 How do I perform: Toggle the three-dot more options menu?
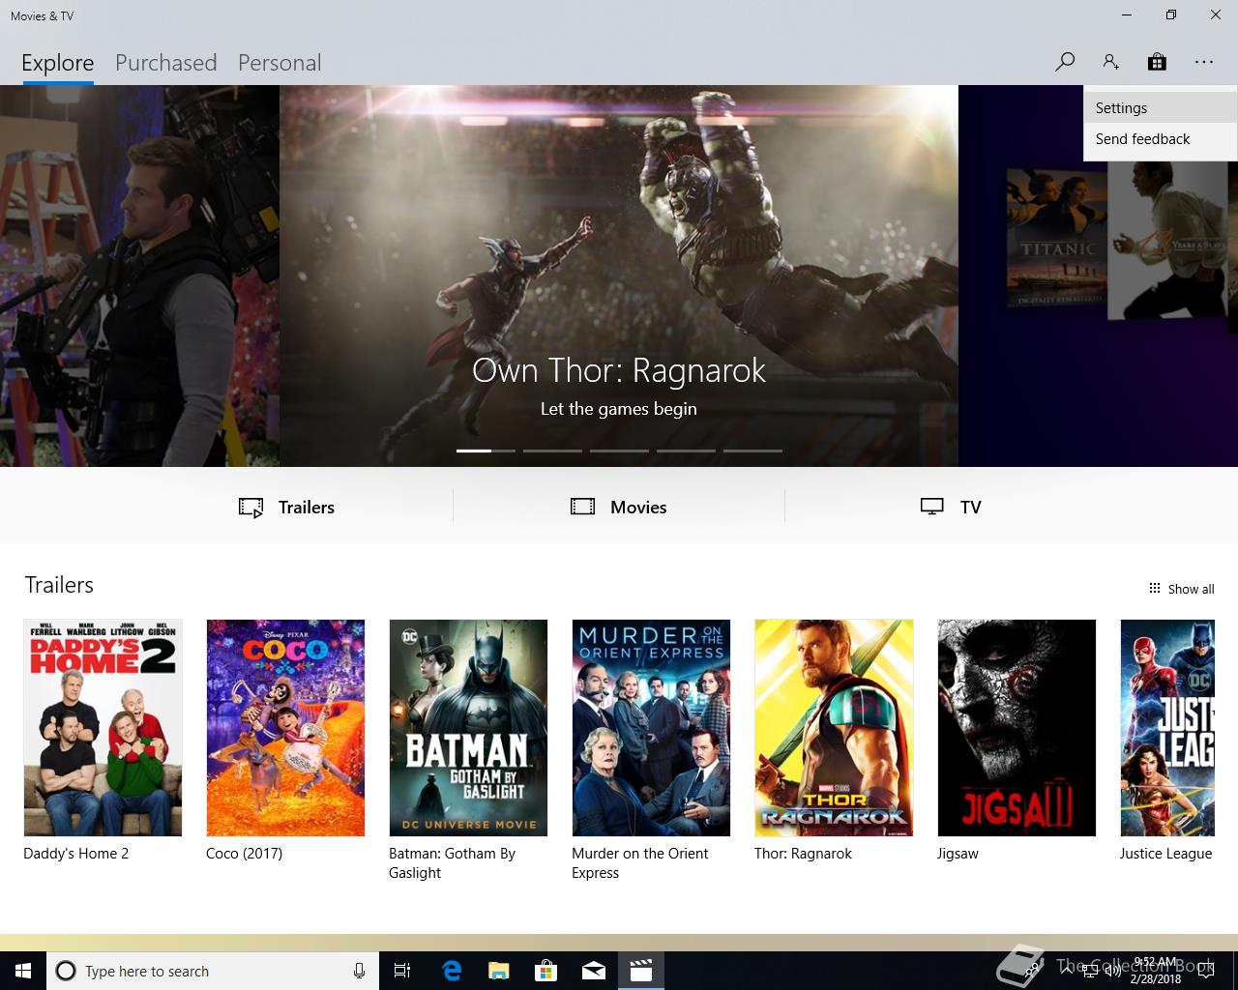pos(1203,62)
